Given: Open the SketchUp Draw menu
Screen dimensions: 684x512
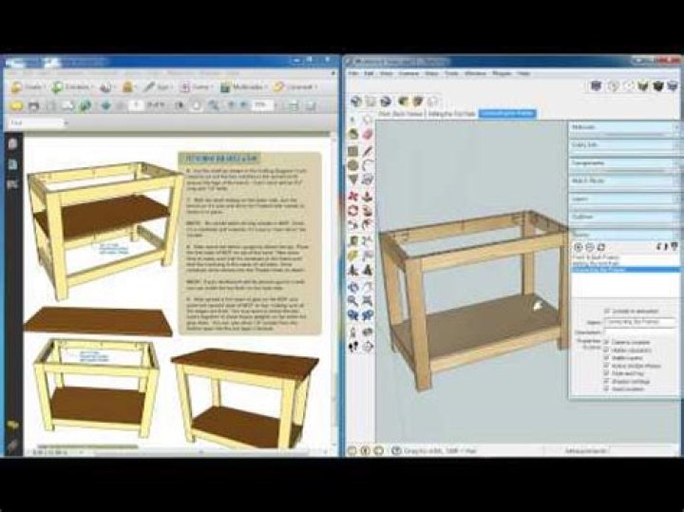Looking at the screenshot, I should 431,73.
